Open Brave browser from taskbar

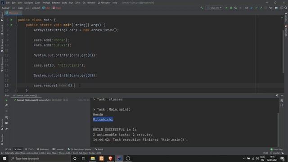tap(110, 158)
